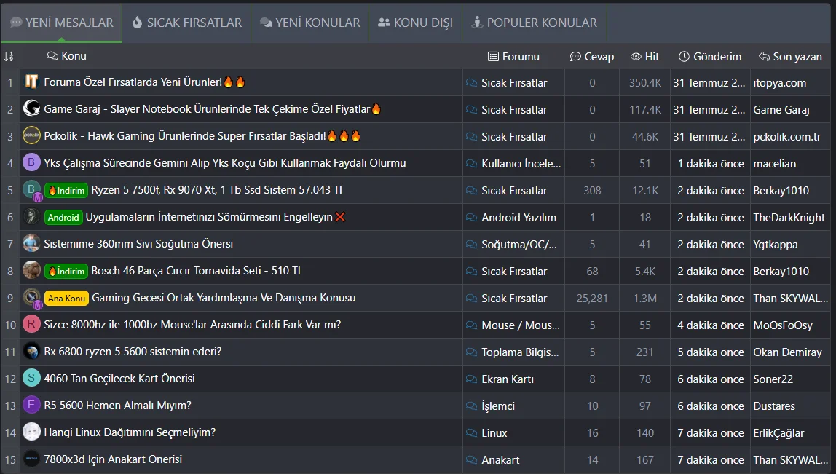Viewport: 836px width, 474px height.
Task: Click avatar beside Ryzen 5 7500f topic
Action: 31,189
